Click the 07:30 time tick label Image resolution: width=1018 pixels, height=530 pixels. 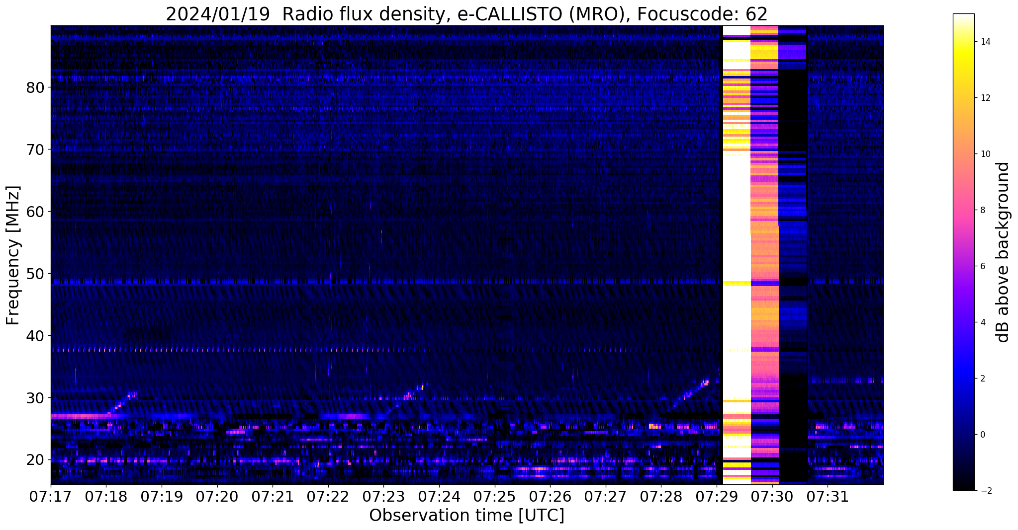(x=772, y=496)
